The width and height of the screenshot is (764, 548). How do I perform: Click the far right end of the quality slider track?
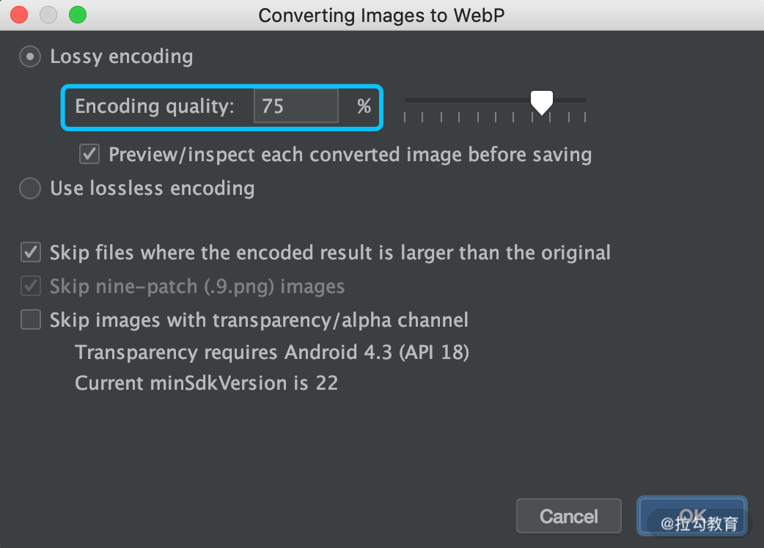pos(584,100)
